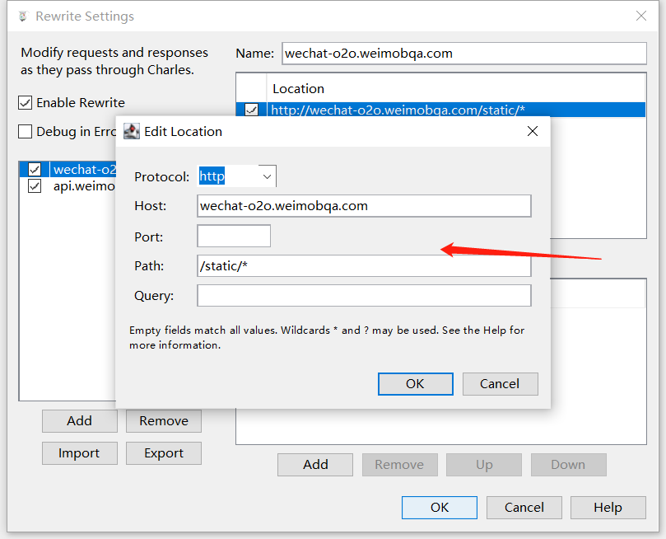Toggle the static location row checkbox
The width and height of the screenshot is (666, 539).
pos(251,110)
